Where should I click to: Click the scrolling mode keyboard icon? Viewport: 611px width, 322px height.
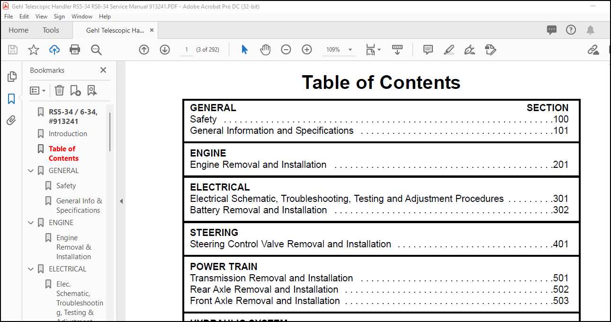(x=397, y=50)
